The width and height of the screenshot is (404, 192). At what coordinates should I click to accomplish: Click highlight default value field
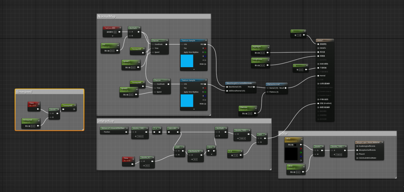[x=262, y=53]
